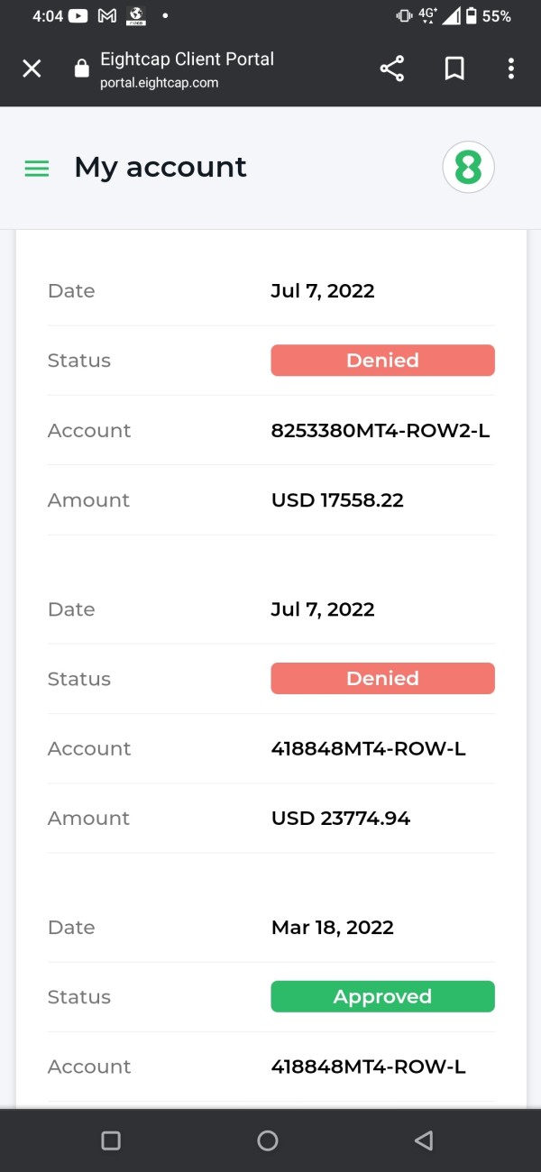This screenshot has width=541, height=1172.
Task: Bookmark the current portal page
Action: click(x=454, y=69)
